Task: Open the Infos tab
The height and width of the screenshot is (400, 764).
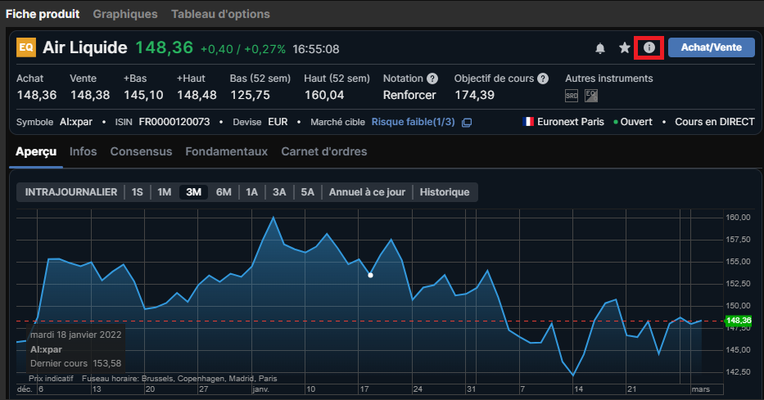Action: 84,152
